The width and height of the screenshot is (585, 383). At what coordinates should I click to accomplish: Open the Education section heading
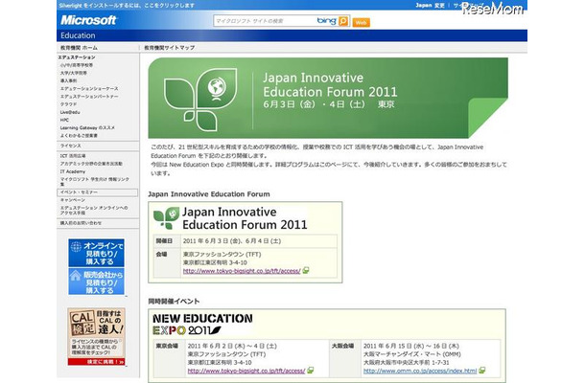[78, 35]
